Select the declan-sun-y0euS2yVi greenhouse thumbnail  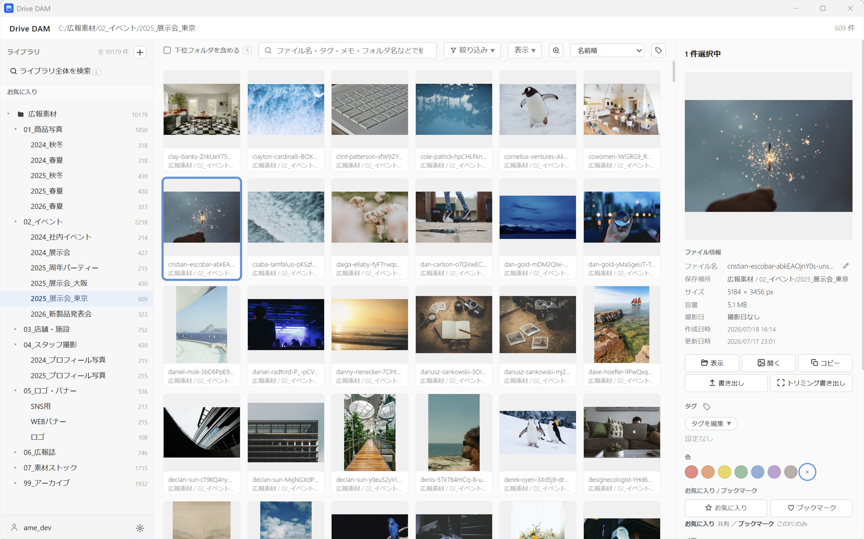click(369, 433)
